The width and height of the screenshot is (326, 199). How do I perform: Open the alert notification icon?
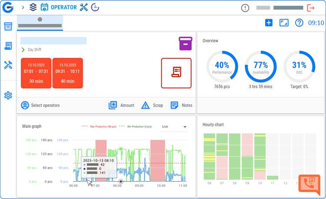pos(245,8)
